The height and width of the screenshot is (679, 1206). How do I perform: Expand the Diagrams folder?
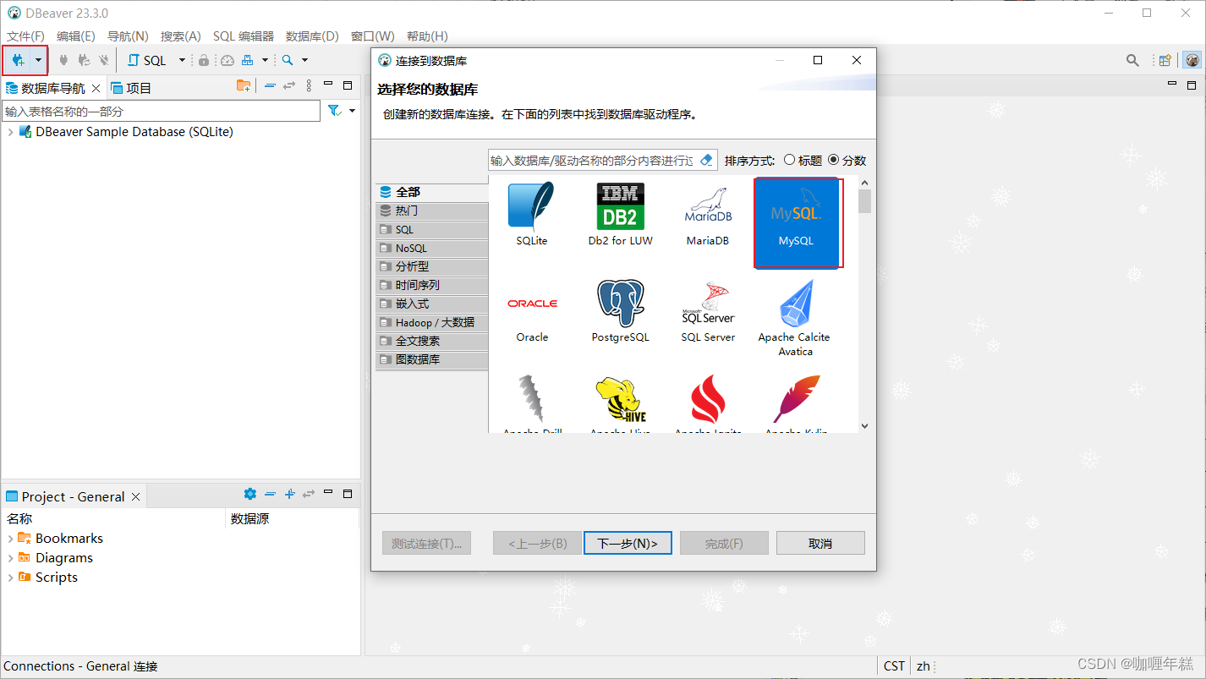tap(10, 558)
